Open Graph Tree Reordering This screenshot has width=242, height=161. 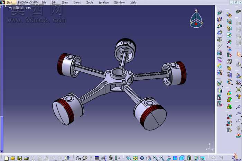coord(229,55)
